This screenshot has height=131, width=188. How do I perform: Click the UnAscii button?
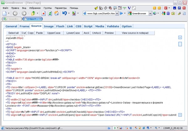97,33
